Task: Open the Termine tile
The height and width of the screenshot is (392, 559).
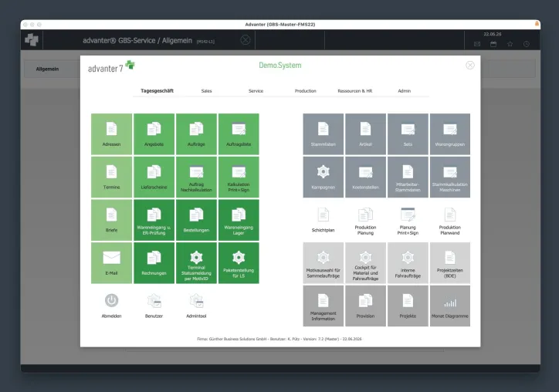Action: click(112, 177)
